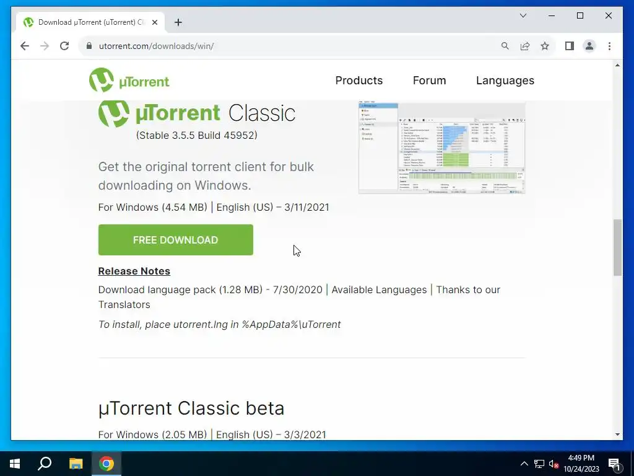Image resolution: width=634 pixels, height=476 pixels.
Task: Click the zoom magnifier icon in address bar
Action: [505, 46]
